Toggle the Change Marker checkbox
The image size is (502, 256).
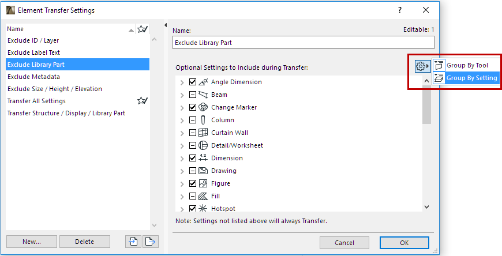[192, 107]
